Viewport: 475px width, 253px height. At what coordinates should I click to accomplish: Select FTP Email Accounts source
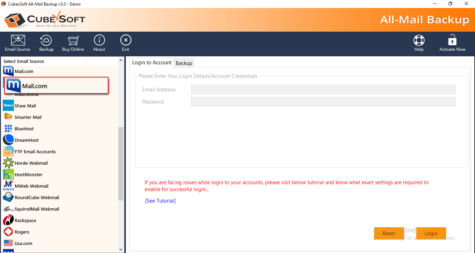point(35,152)
